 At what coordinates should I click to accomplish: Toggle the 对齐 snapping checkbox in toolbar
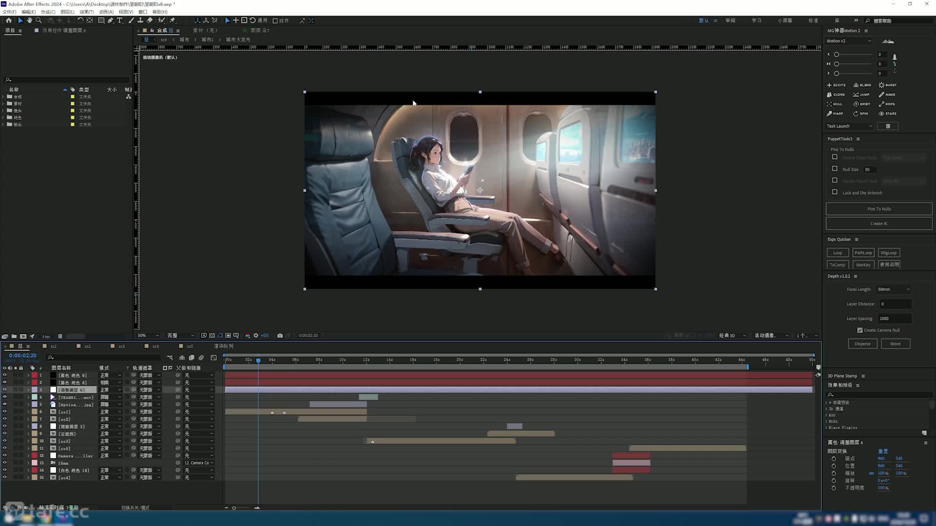(x=275, y=20)
